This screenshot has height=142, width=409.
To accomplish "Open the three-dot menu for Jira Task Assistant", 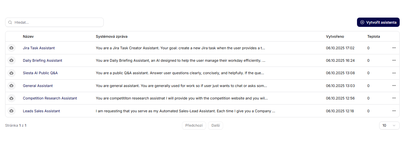I will coord(394,48).
